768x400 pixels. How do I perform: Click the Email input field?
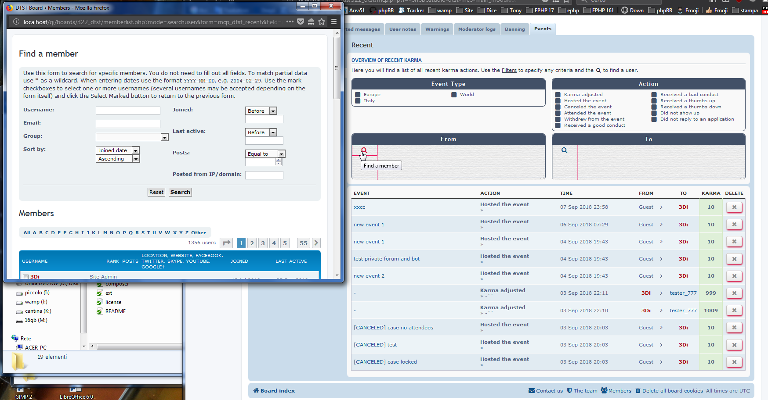click(x=128, y=124)
